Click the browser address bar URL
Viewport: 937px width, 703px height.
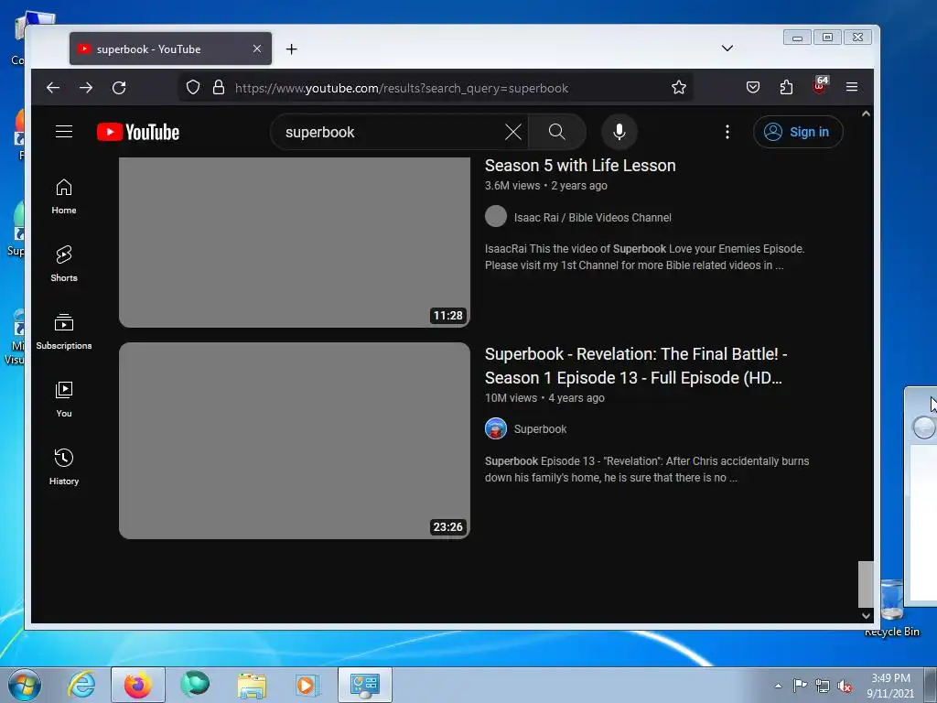pos(401,89)
